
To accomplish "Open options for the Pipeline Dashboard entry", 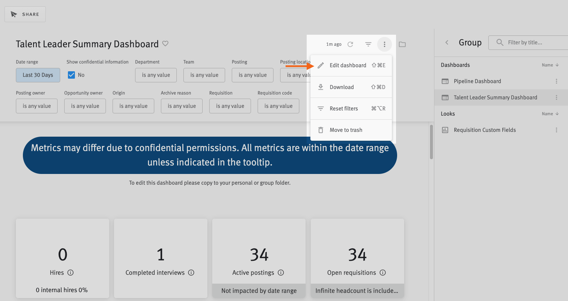I will (557, 81).
